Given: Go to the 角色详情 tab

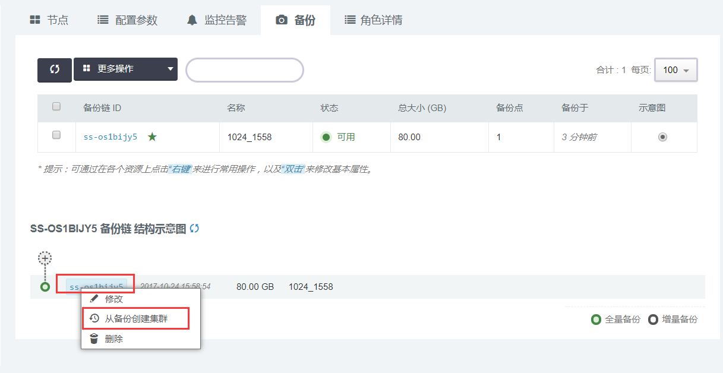Looking at the screenshot, I should pyautogui.click(x=374, y=20).
